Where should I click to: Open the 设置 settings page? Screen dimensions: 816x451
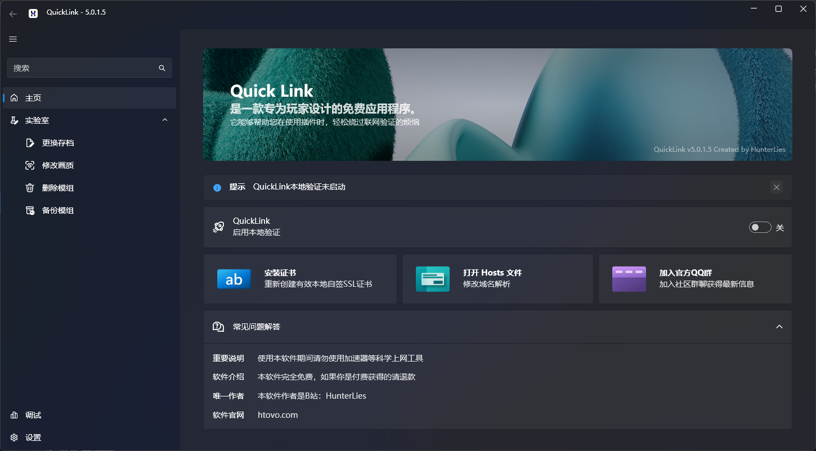pyautogui.click(x=89, y=438)
